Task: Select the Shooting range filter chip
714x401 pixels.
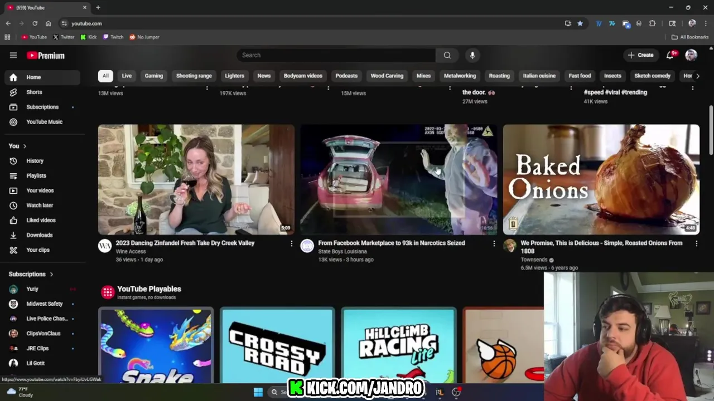Action: tap(194, 76)
